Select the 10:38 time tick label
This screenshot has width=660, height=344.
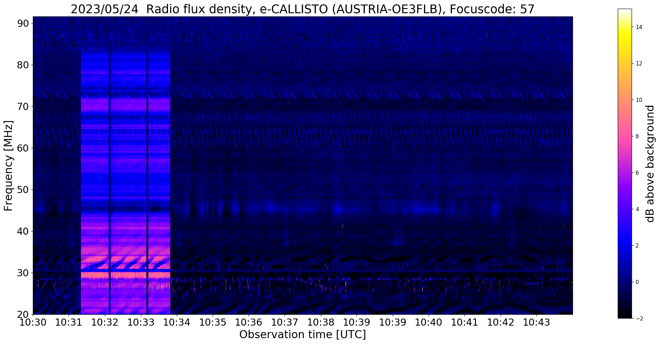coord(320,322)
